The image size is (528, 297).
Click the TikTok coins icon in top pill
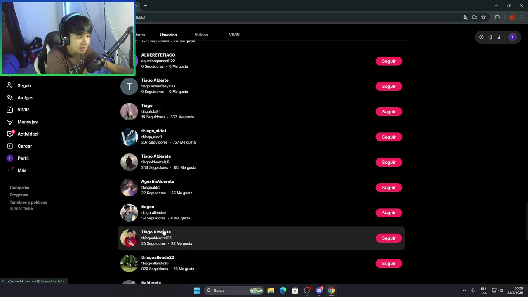pyautogui.click(x=481, y=37)
